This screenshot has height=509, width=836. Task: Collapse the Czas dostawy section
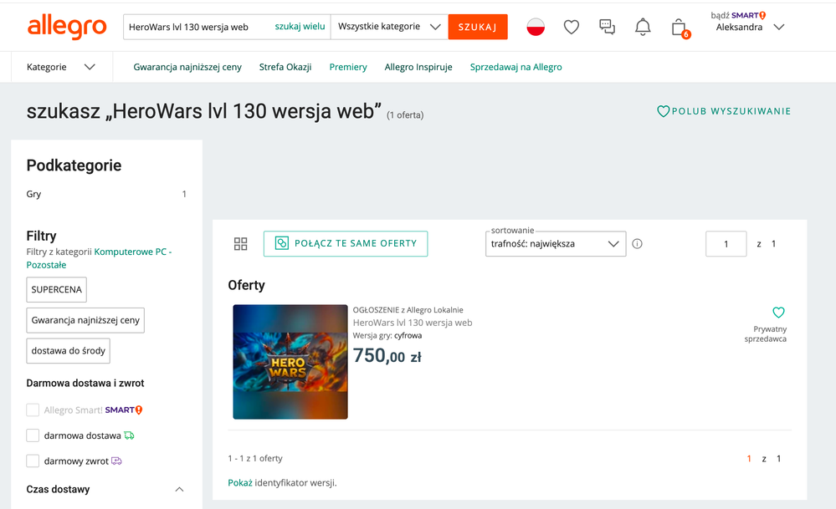(179, 490)
